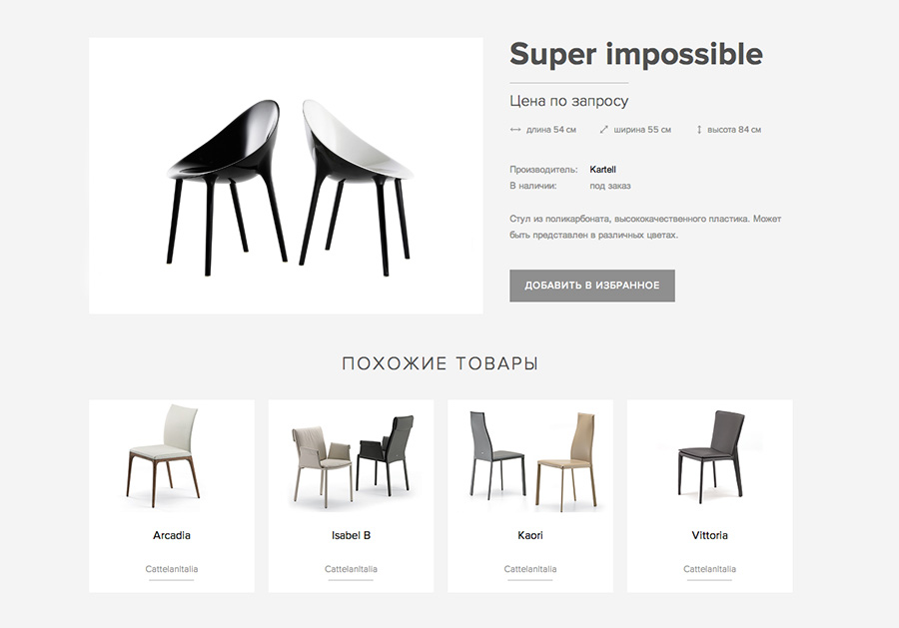This screenshot has width=899, height=628.
Task: Click the length dimension arrow icon
Action: (514, 130)
